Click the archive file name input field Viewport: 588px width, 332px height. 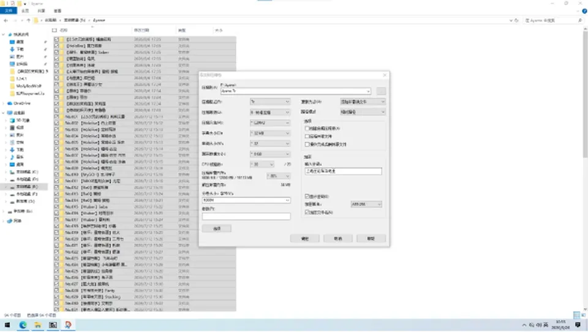tap(295, 91)
